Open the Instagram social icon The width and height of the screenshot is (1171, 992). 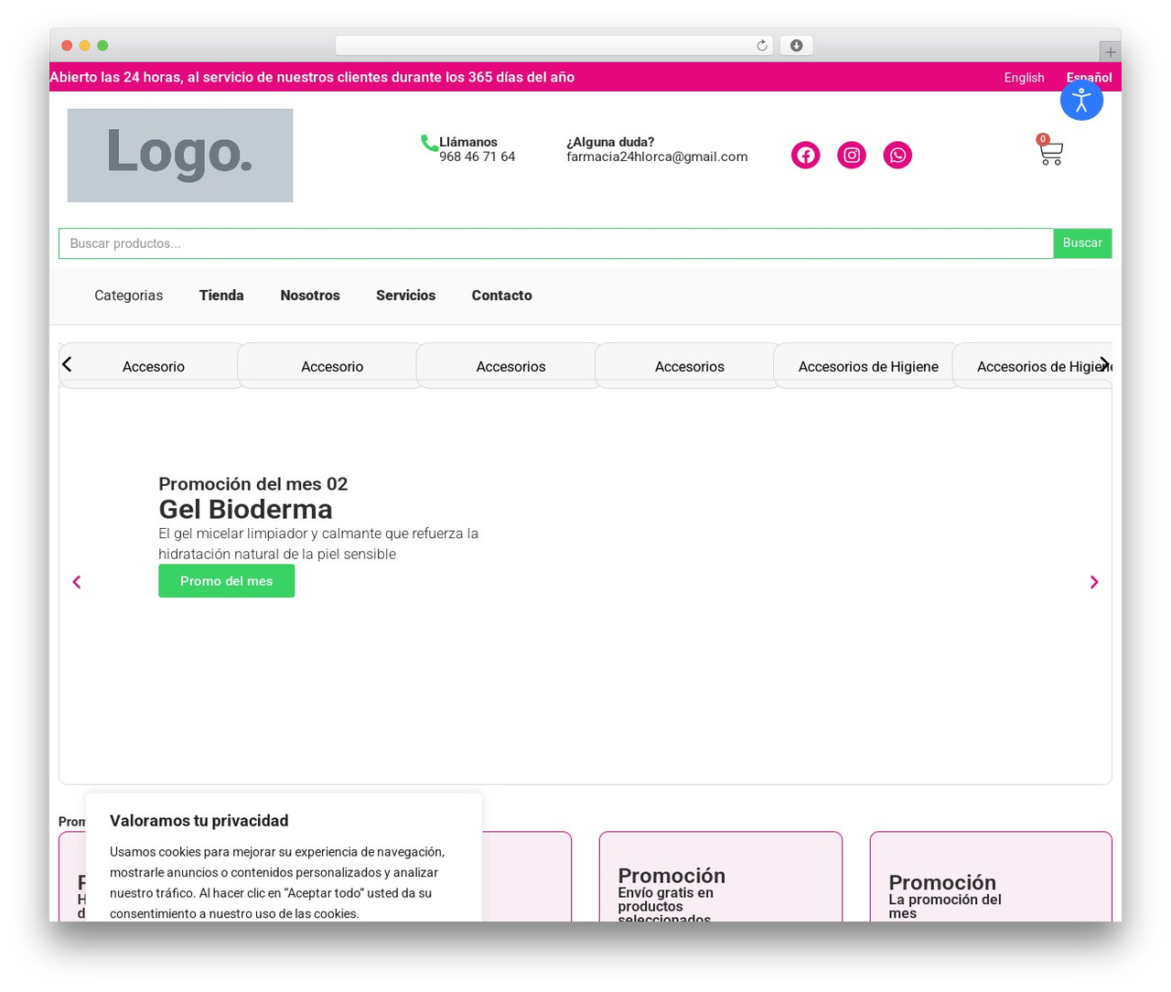point(852,156)
